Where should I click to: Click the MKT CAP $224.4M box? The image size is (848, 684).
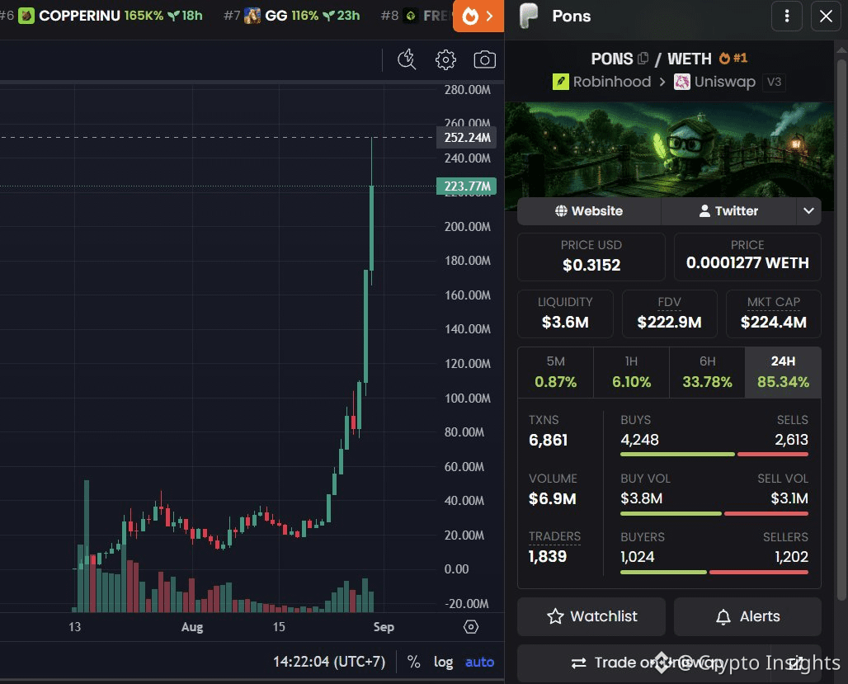tap(774, 314)
